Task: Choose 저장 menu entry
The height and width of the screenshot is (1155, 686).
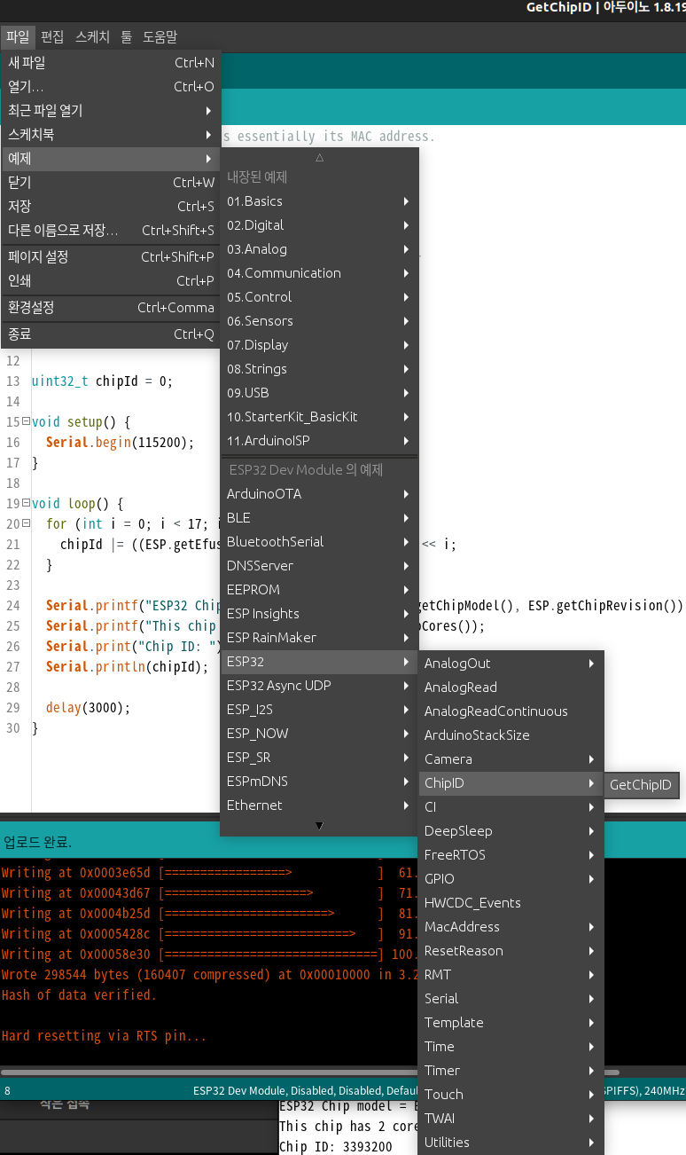Action: [x=111, y=207]
